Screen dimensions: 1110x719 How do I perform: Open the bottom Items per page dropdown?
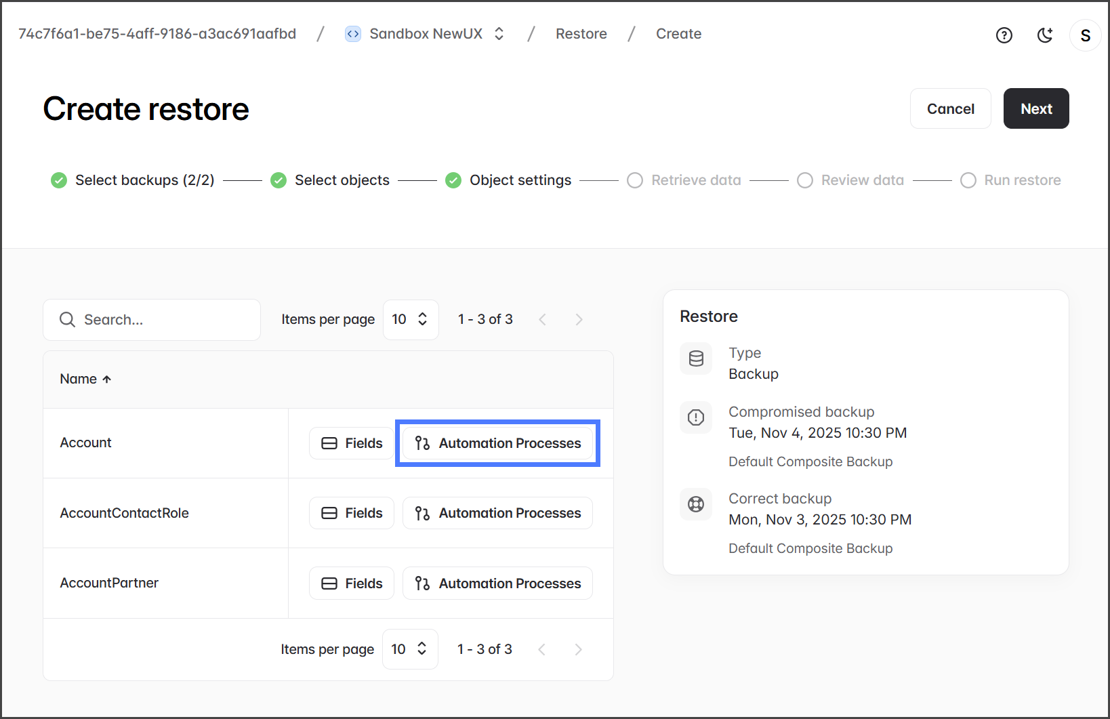coord(409,649)
